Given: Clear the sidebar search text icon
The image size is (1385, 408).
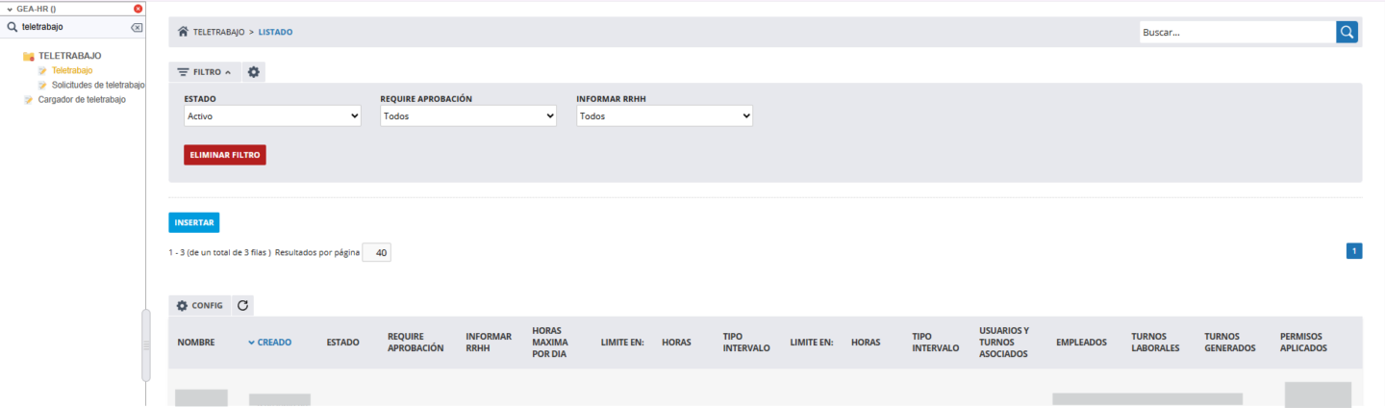Looking at the screenshot, I should click(137, 27).
